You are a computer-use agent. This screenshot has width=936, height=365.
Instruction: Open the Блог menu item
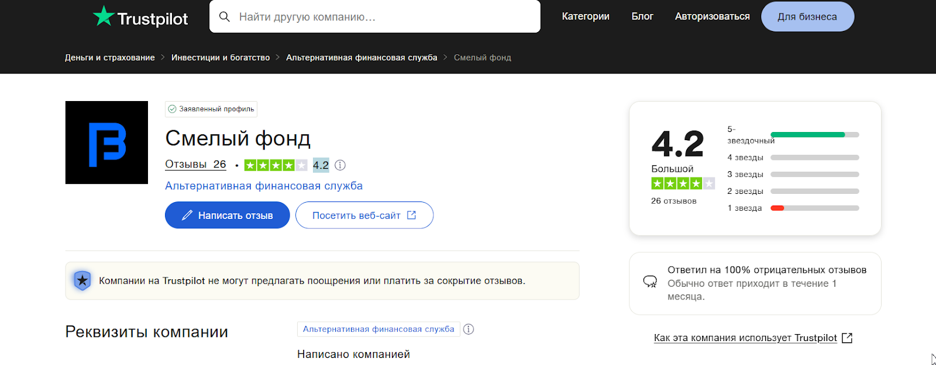642,16
